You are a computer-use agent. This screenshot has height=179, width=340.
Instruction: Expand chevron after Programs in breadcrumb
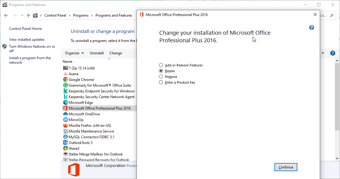pyautogui.click(x=92, y=15)
